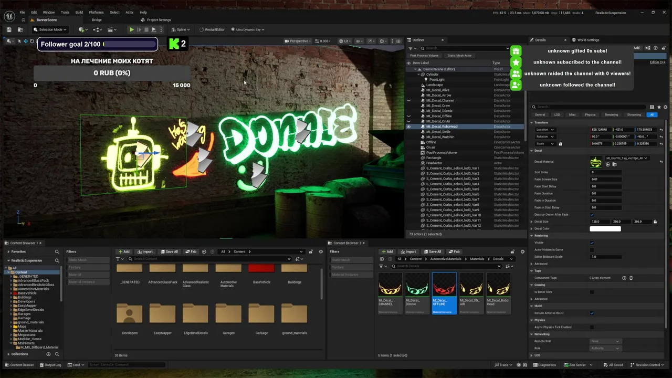Start Play in Editor with the green play button
Screen dimensions: 672x378
click(132, 30)
